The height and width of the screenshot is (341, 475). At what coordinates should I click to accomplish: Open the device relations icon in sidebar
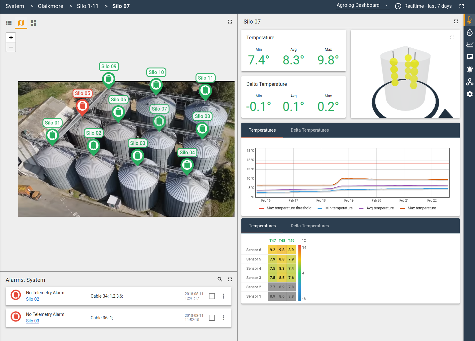pos(470,82)
